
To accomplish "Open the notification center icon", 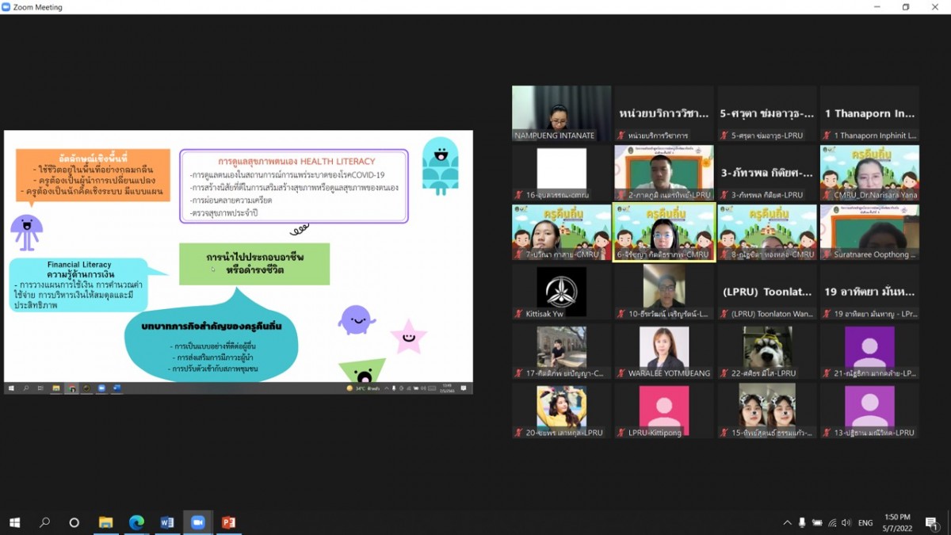I will pyautogui.click(x=932, y=523).
